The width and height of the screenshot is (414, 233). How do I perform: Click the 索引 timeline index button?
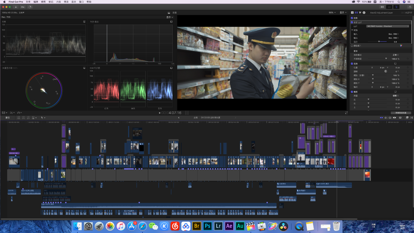coord(8,118)
